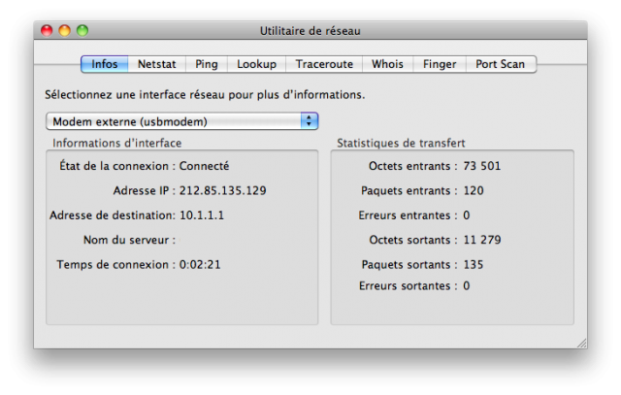Click the destination address 10.1.1.1
Screen dimensions: 621x395
[202, 215]
